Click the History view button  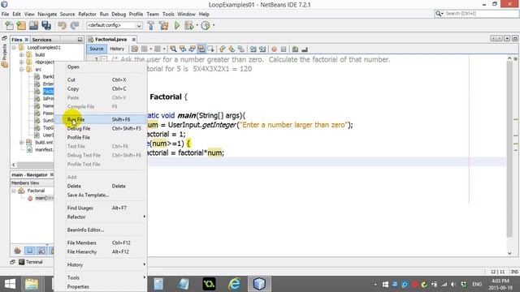pos(117,49)
